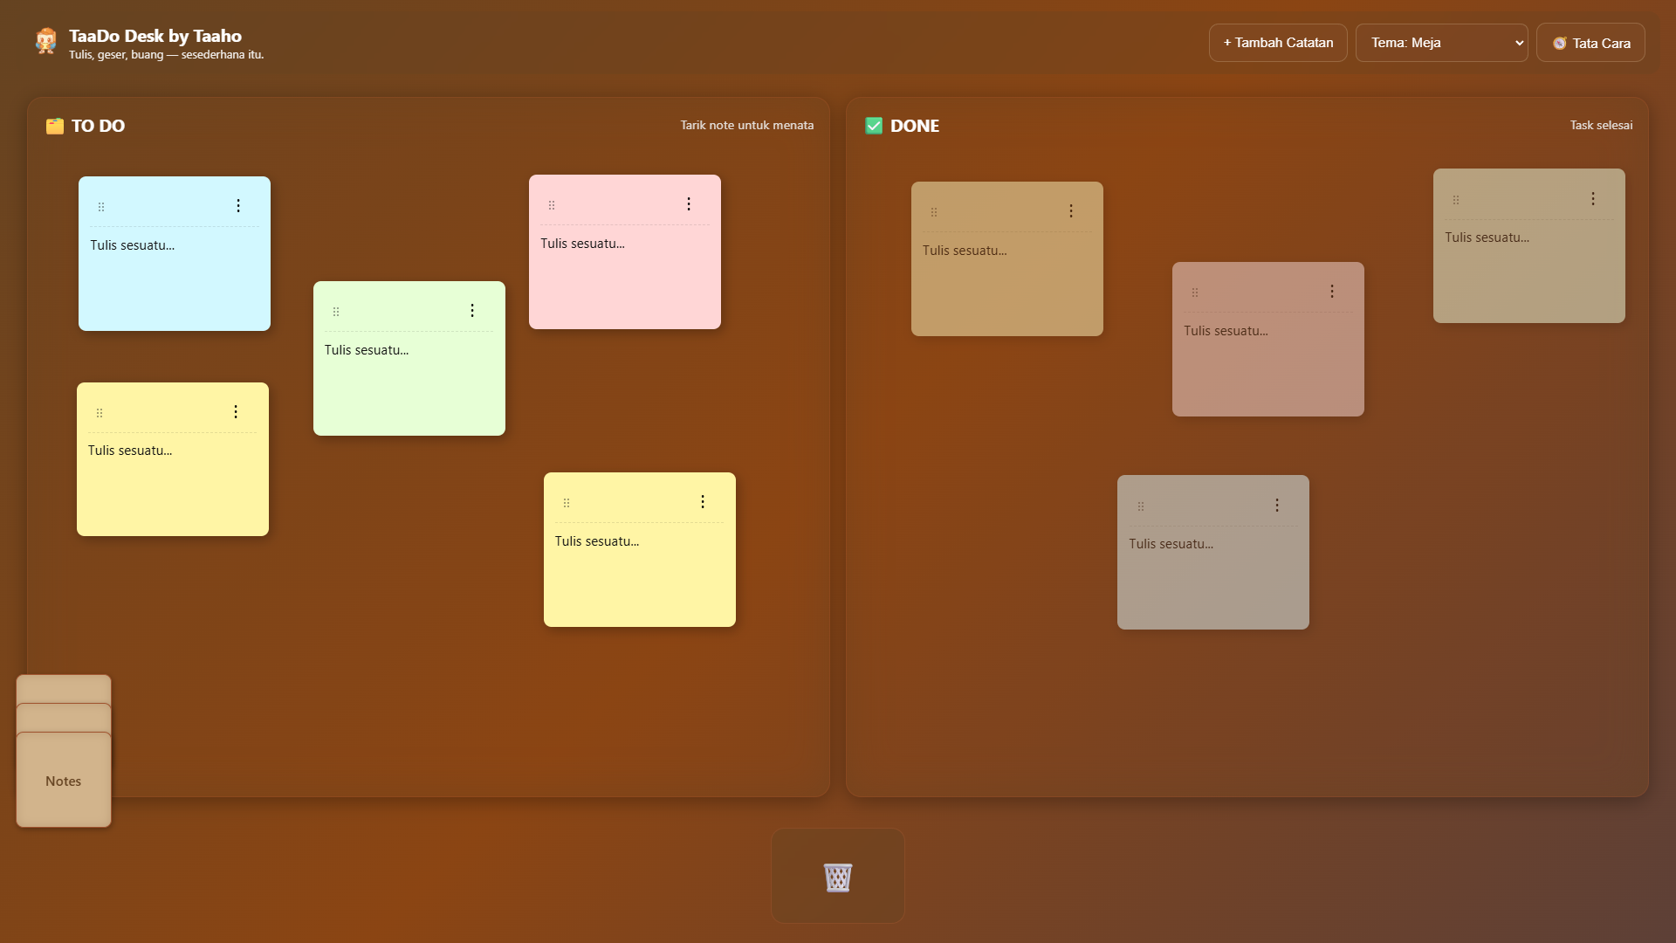Click the TaaDo mascot logo icon
The height and width of the screenshot is (943, 1676).
(x=45, y=41)
